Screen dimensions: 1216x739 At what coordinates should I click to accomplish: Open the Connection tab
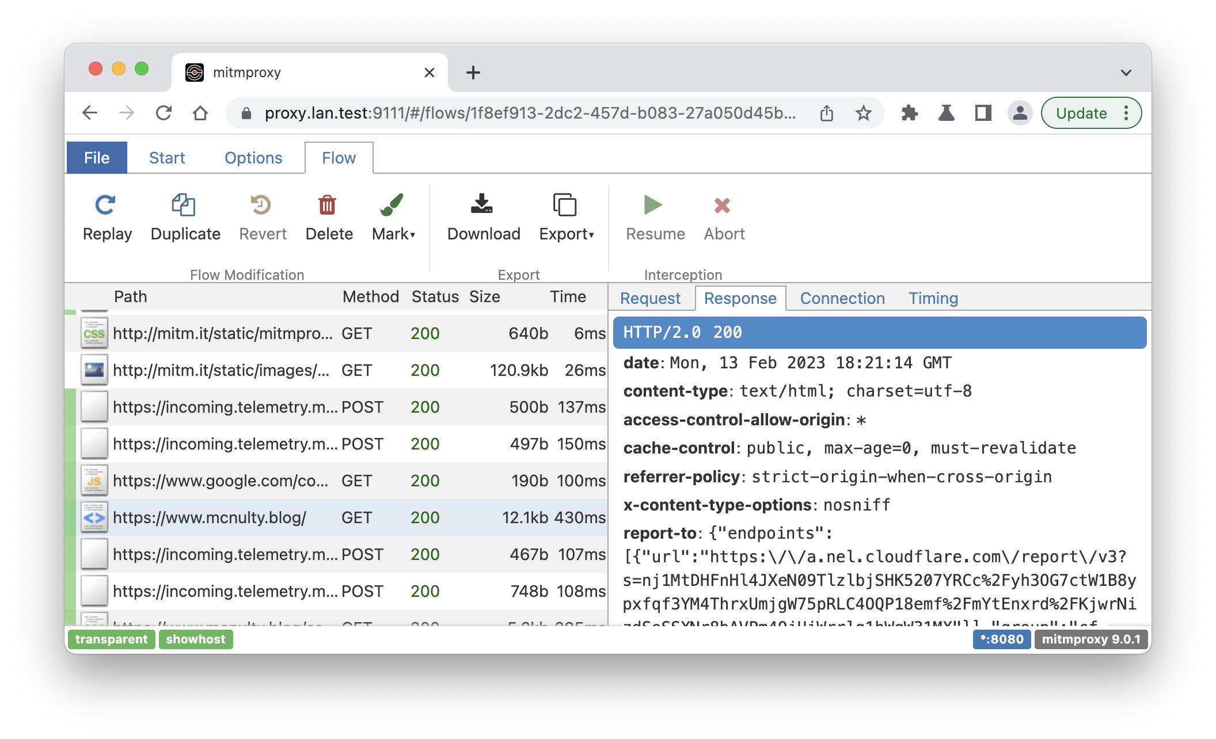pos(842,298)
